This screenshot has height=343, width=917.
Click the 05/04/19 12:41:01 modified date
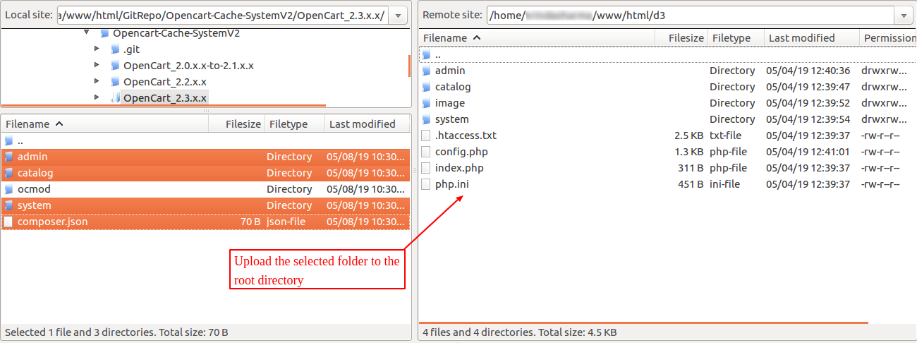(808, 151)
